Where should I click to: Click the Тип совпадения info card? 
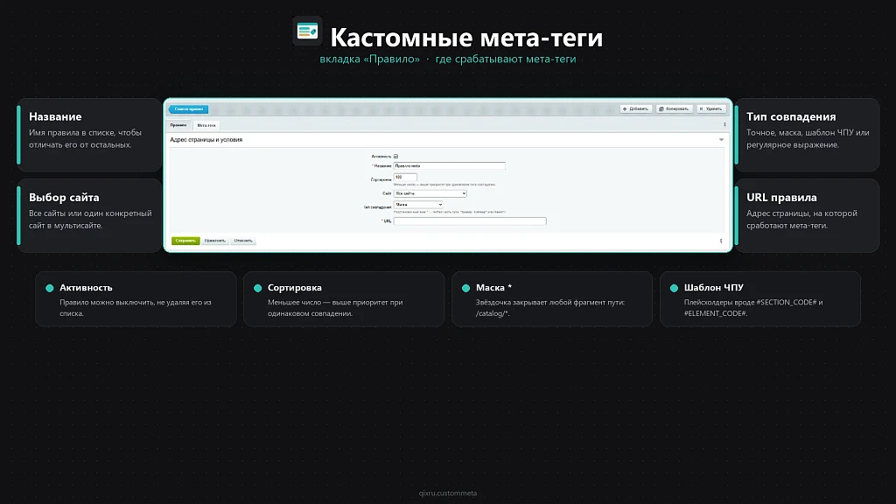point(807,135)
